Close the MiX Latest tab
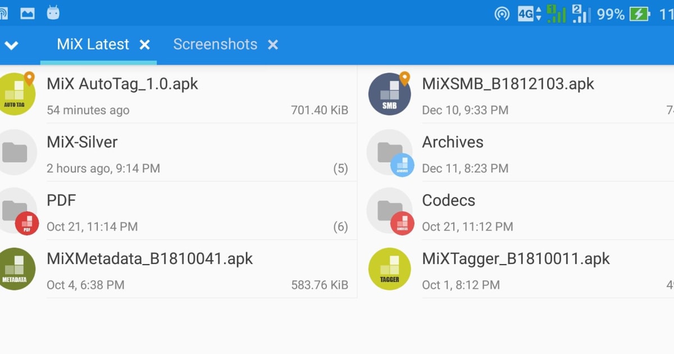This screenshot has width=674, height=354. 145,44
